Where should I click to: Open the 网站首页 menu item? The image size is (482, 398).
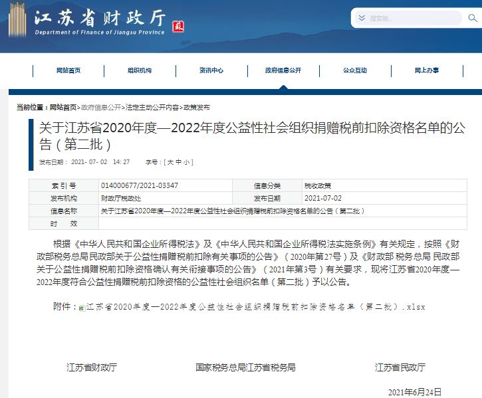pyautogui.click(x=68, y=70)
